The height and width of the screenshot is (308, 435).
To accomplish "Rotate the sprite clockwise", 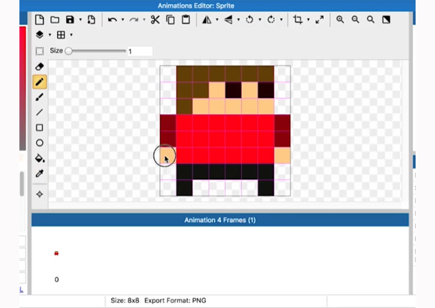I will coord(271,20).
